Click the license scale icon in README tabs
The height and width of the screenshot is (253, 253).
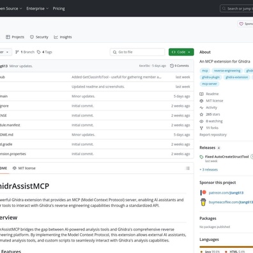point(15,168)
